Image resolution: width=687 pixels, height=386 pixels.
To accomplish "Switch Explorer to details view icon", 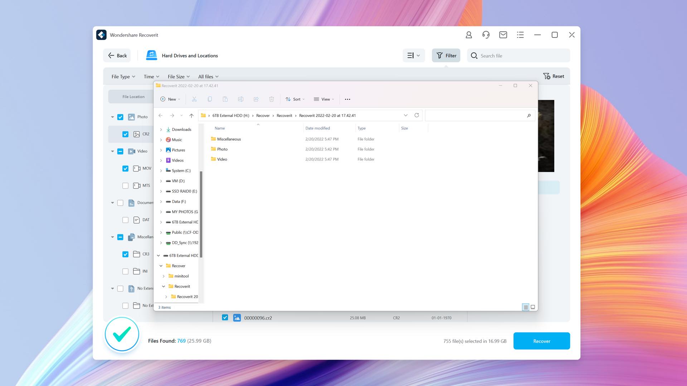I will point(525,307).
